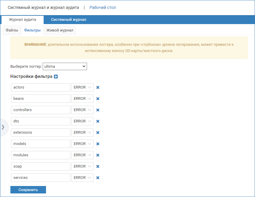Viewport: 255px width, 197px height.
Task: Remove the services filter row
Action: click(x=98, y=178)
